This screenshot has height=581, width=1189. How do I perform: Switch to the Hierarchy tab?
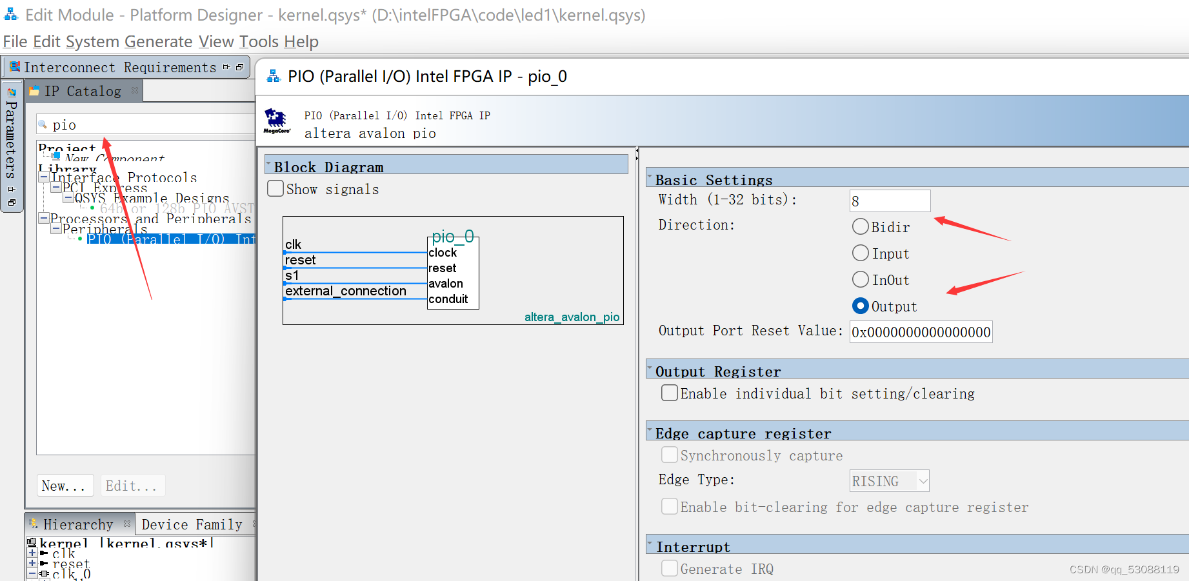pyautogui.click(x=78, y=524)
